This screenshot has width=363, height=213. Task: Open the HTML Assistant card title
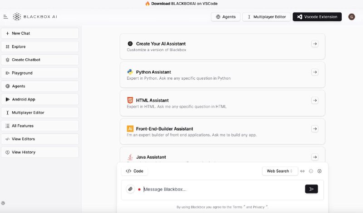click(152, 100)
